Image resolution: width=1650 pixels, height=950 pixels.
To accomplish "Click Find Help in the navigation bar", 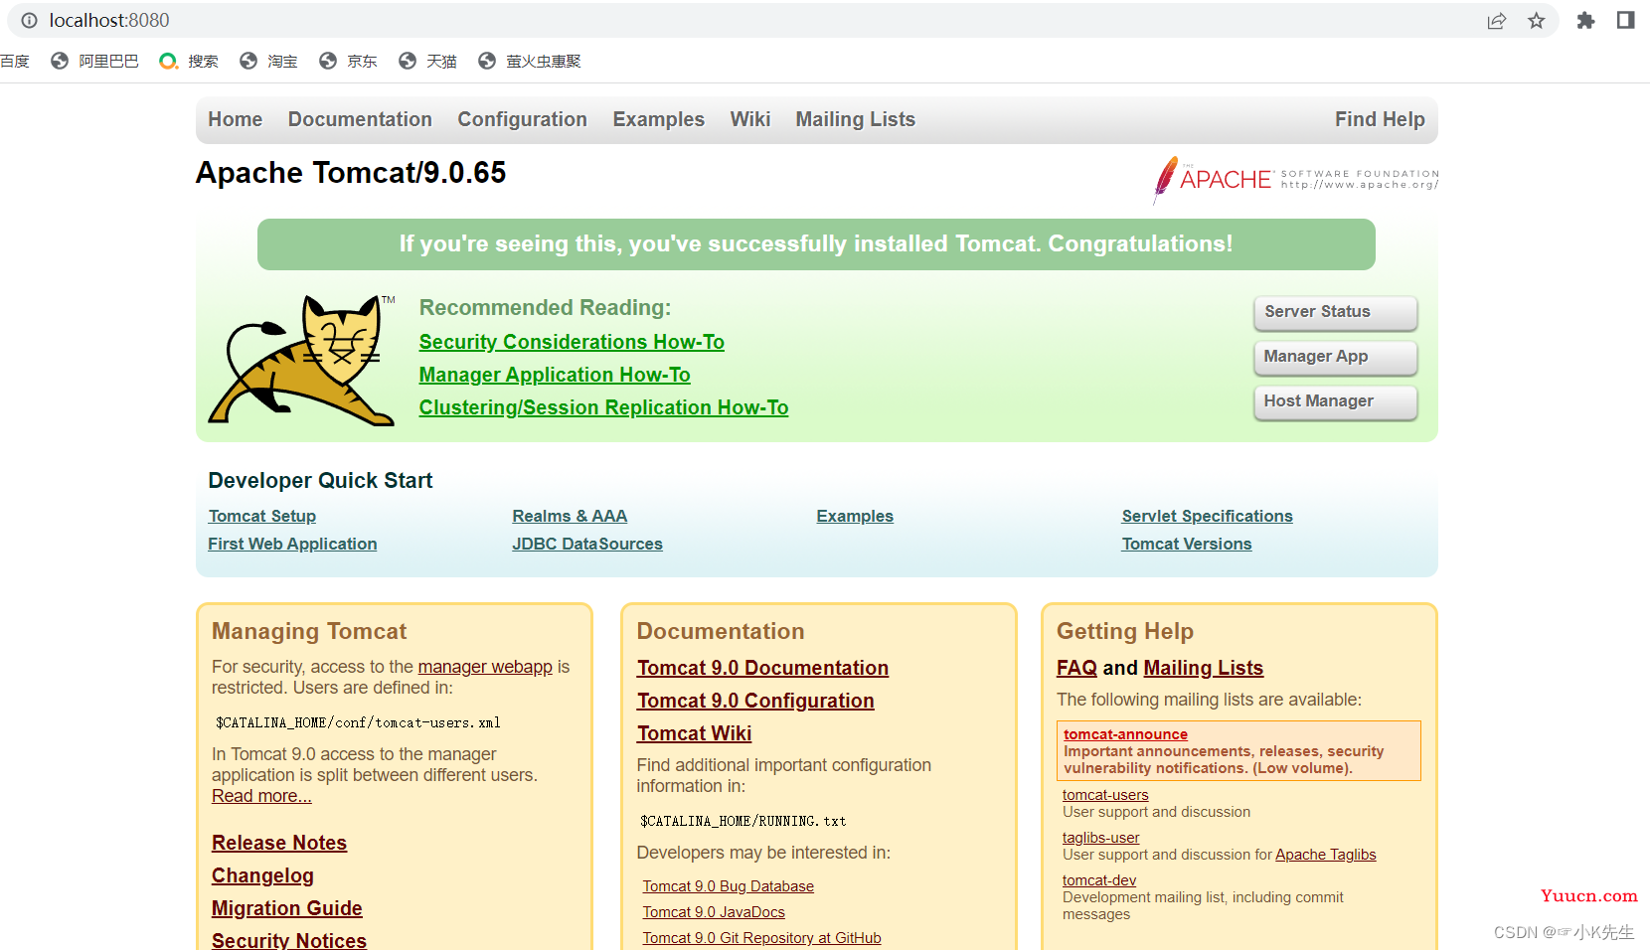I will 1380,119.
